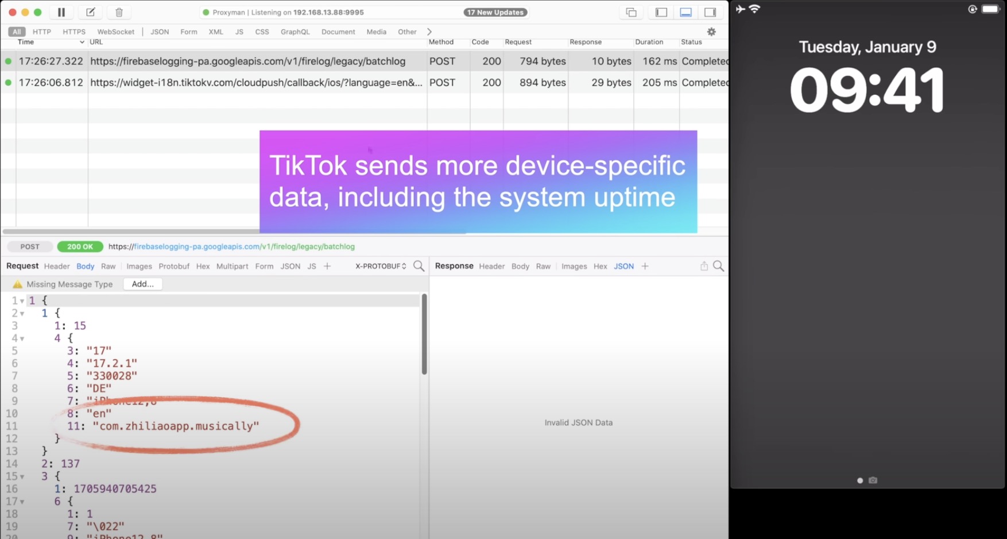
Task: Click Add... for missing message type
Action: [x=142, y=284]
